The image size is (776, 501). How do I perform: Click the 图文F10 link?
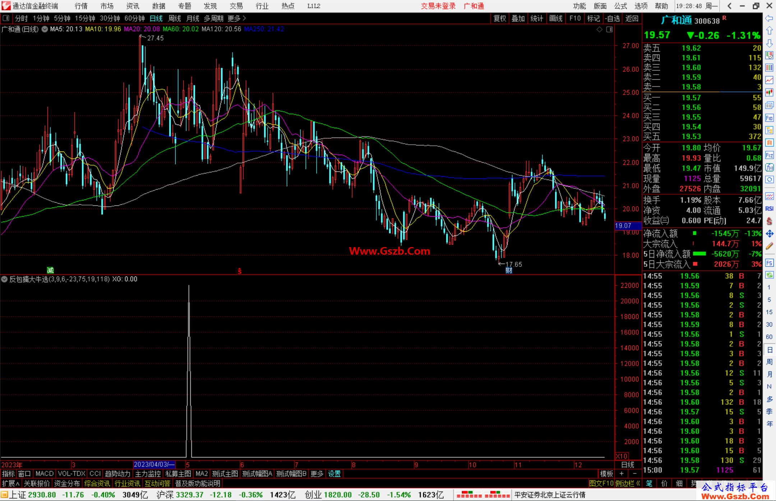click(601, 483)
